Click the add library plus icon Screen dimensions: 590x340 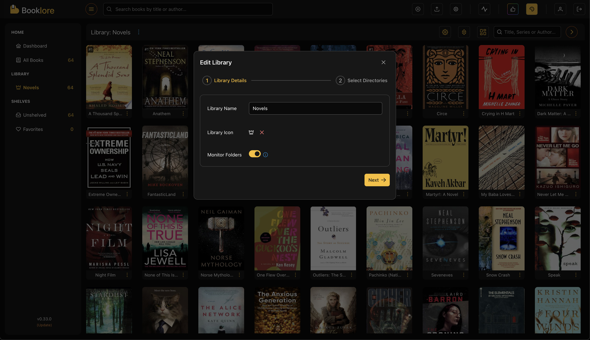tap(418, 9)
